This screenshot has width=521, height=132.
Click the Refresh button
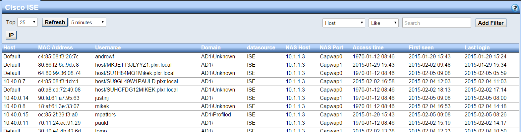[x=55, y=22]
